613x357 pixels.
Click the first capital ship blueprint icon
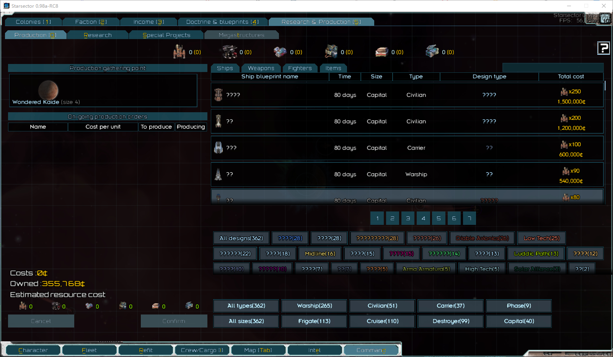218,95
